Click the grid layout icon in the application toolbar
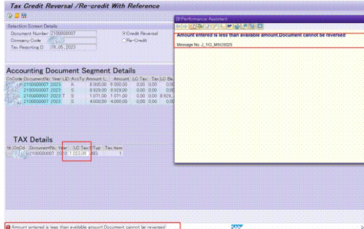Screen dimensions: 364x229 (x=24, y=16)
